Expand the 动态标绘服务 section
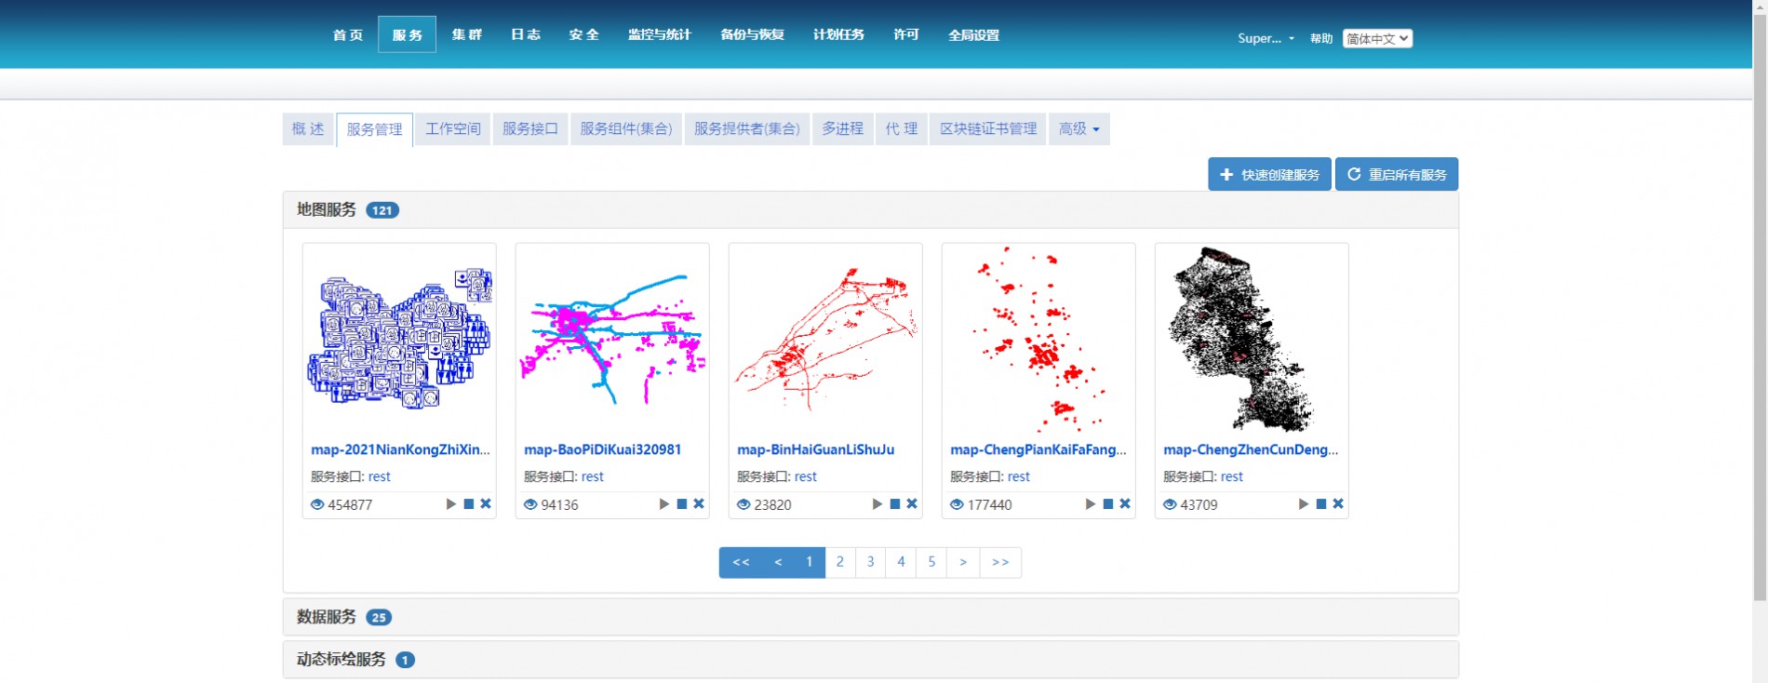 coord(870,659)
